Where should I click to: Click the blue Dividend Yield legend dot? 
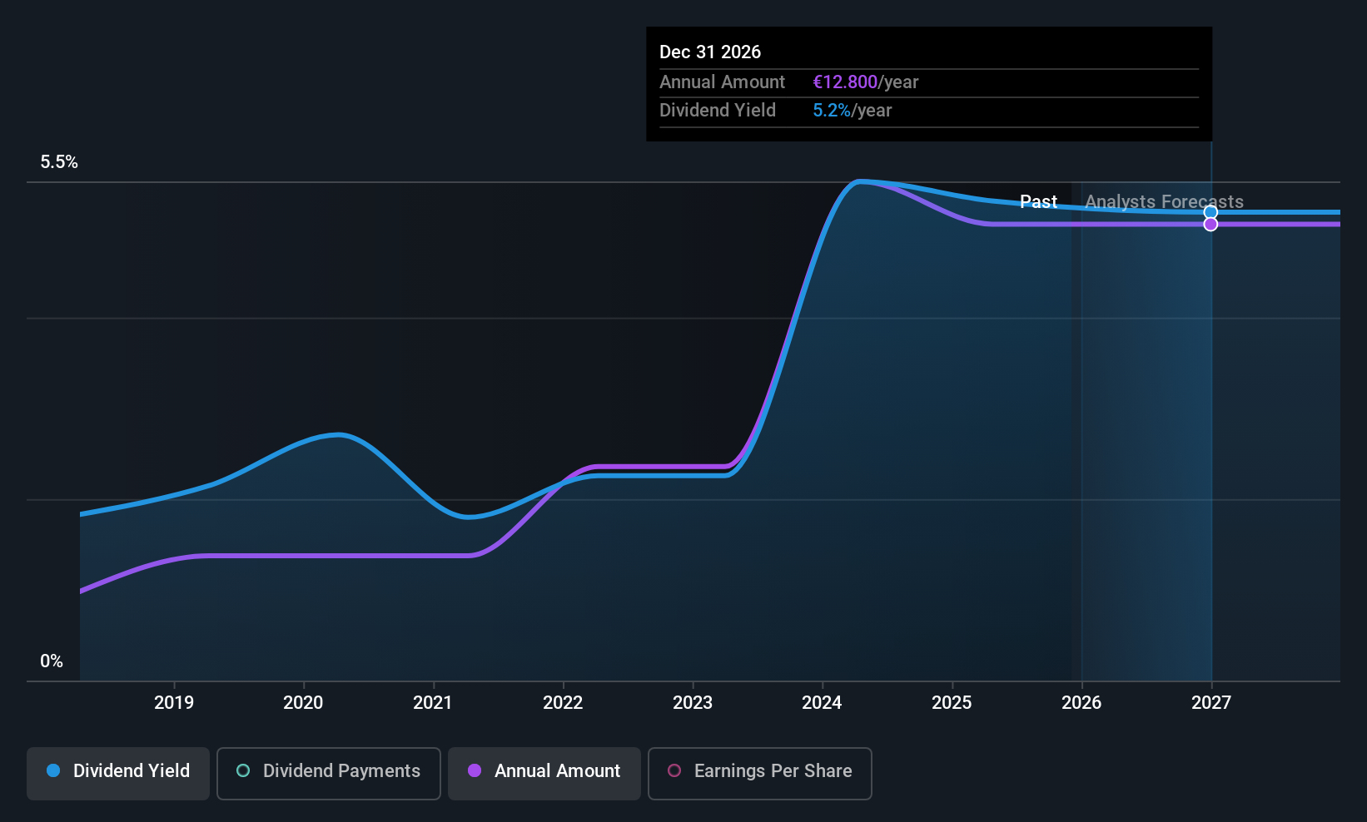pyautogui.click(x=53, y=771)
